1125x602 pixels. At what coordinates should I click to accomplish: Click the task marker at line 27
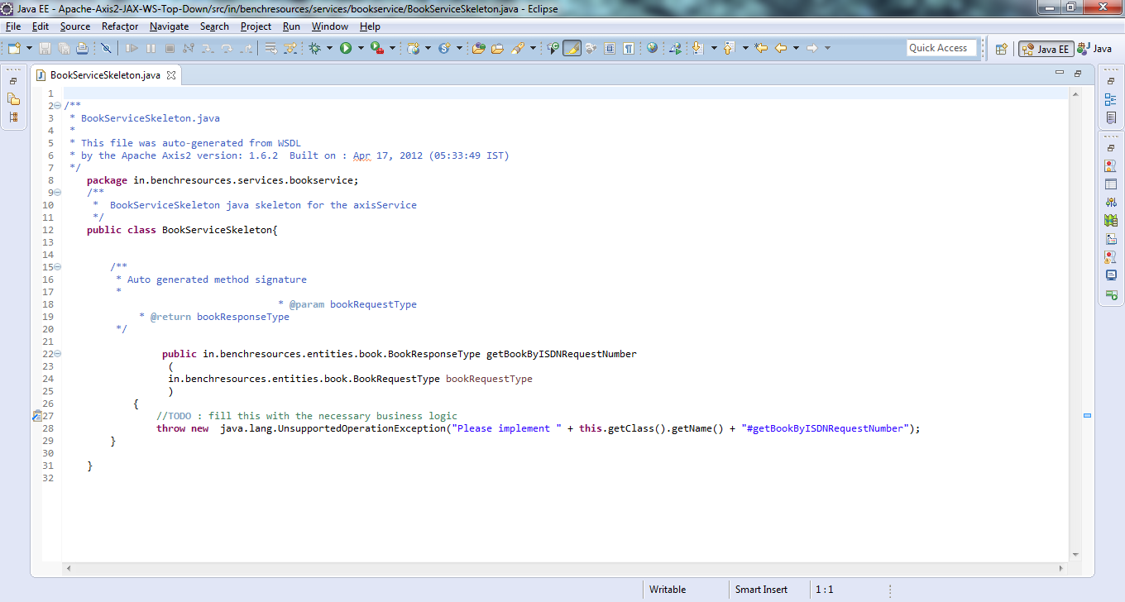(x=37, y=416)
